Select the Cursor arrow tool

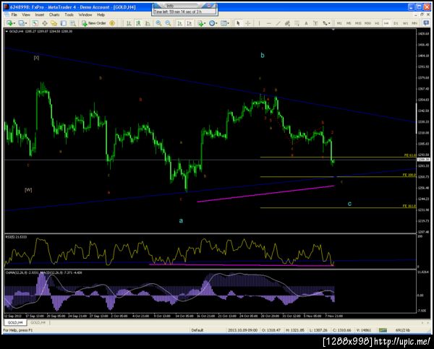[238, 23]
